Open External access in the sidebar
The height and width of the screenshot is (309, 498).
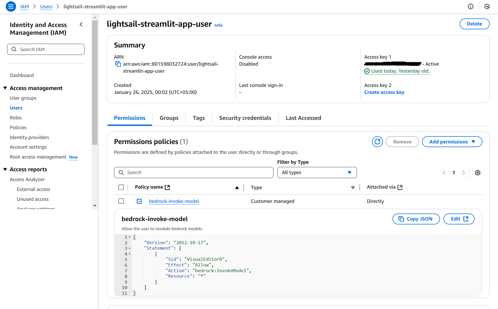pyautogui.click(x=33, y=189)
